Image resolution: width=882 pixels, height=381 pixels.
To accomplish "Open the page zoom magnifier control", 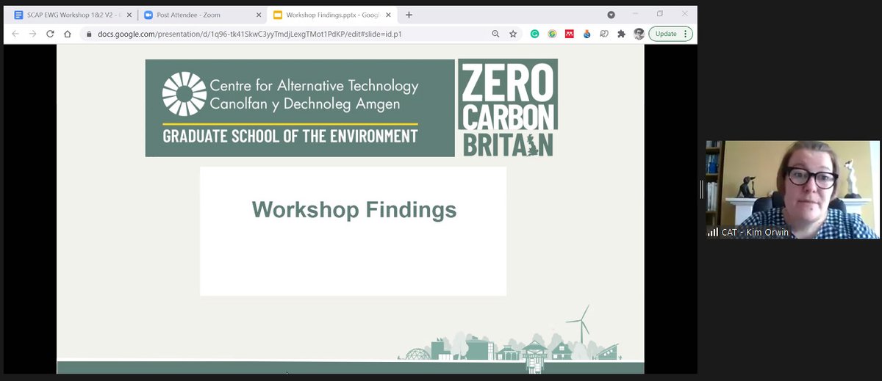I will pyautogui.click(x=497, y=34).
